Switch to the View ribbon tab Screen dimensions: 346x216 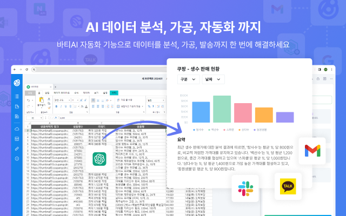click(96, 93)
